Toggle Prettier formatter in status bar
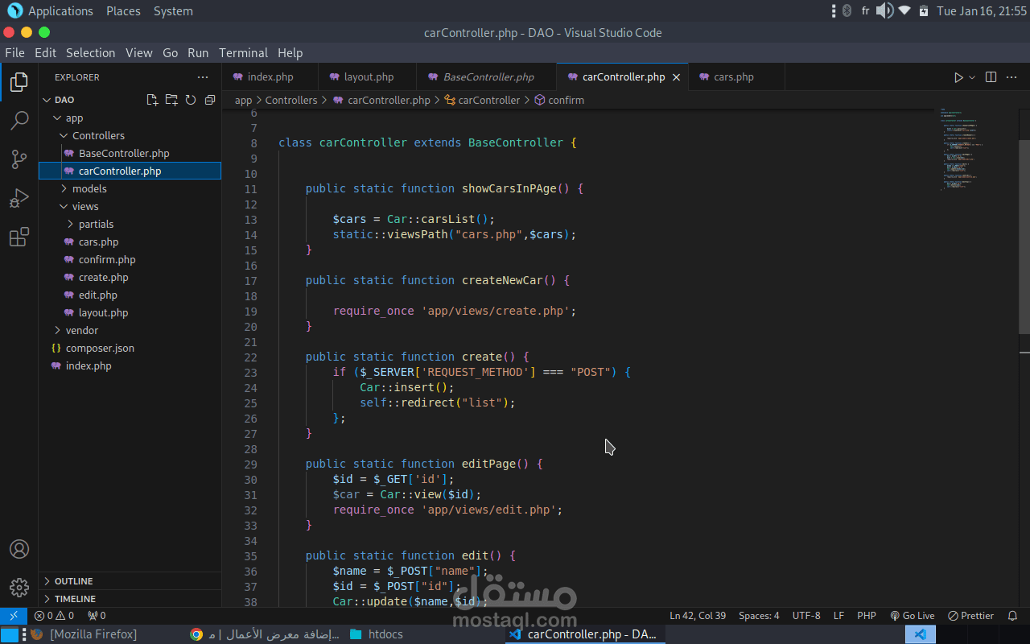 [970, 616]
